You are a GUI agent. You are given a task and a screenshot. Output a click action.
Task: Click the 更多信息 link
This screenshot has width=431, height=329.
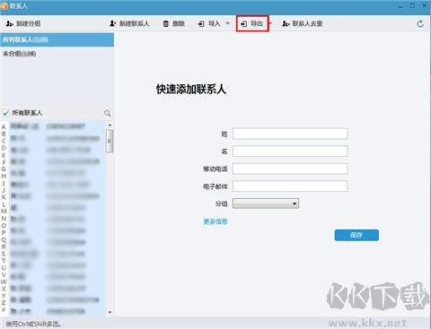click(x=215, y=221)
